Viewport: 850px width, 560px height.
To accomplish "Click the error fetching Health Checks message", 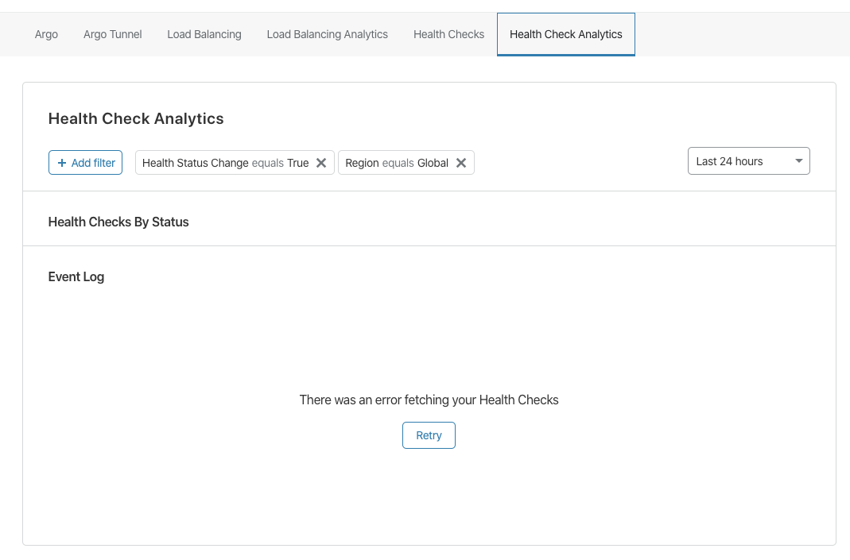I will coord(429,400).
